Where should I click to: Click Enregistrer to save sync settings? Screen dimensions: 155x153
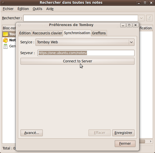point(123,133)
